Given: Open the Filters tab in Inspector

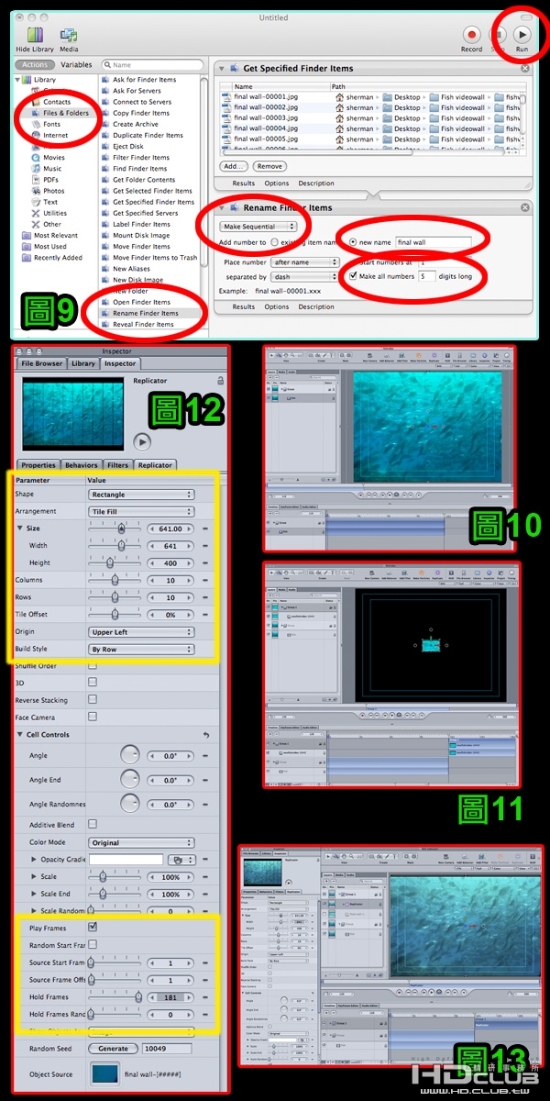Looking at the screenshot, I should coord(117,465).
